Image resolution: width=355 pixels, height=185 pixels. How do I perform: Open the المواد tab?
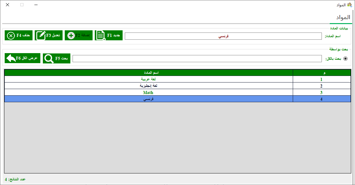coord(341,17)
